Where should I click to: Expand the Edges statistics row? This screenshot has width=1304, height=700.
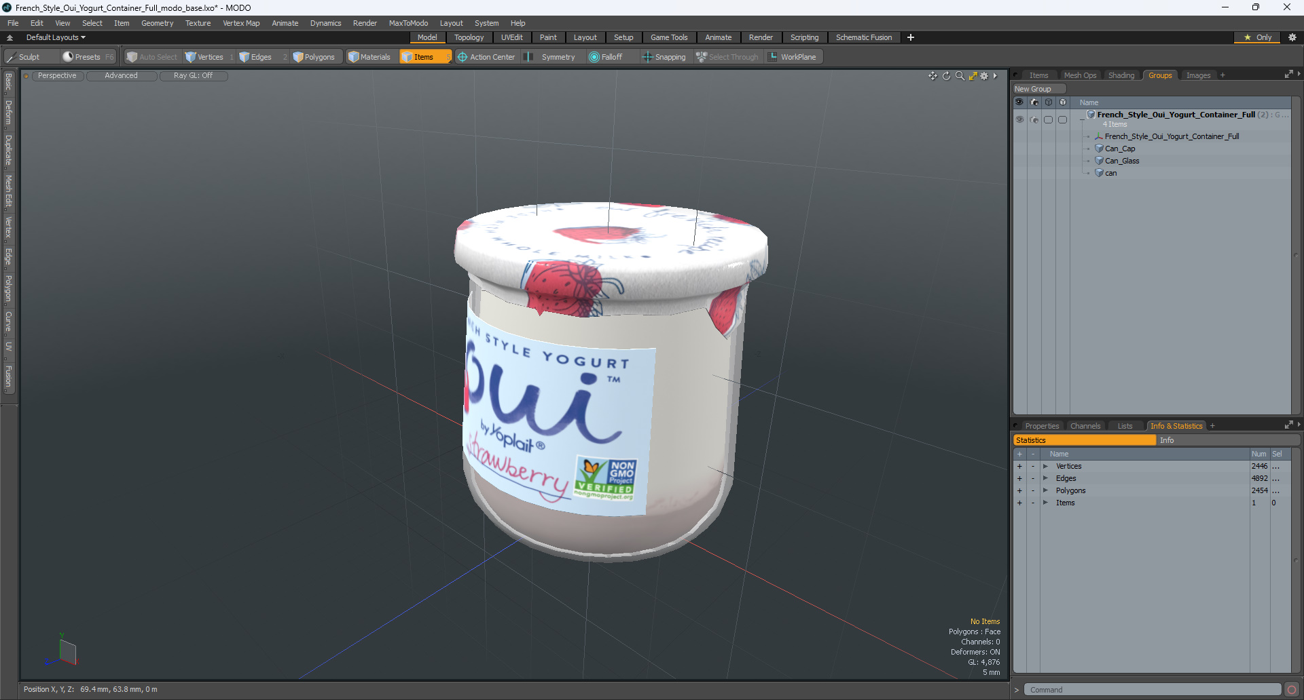[1045, 478]
